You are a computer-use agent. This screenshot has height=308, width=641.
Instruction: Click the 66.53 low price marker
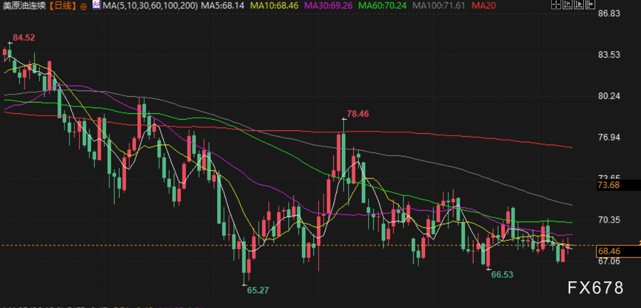[502, 274]
